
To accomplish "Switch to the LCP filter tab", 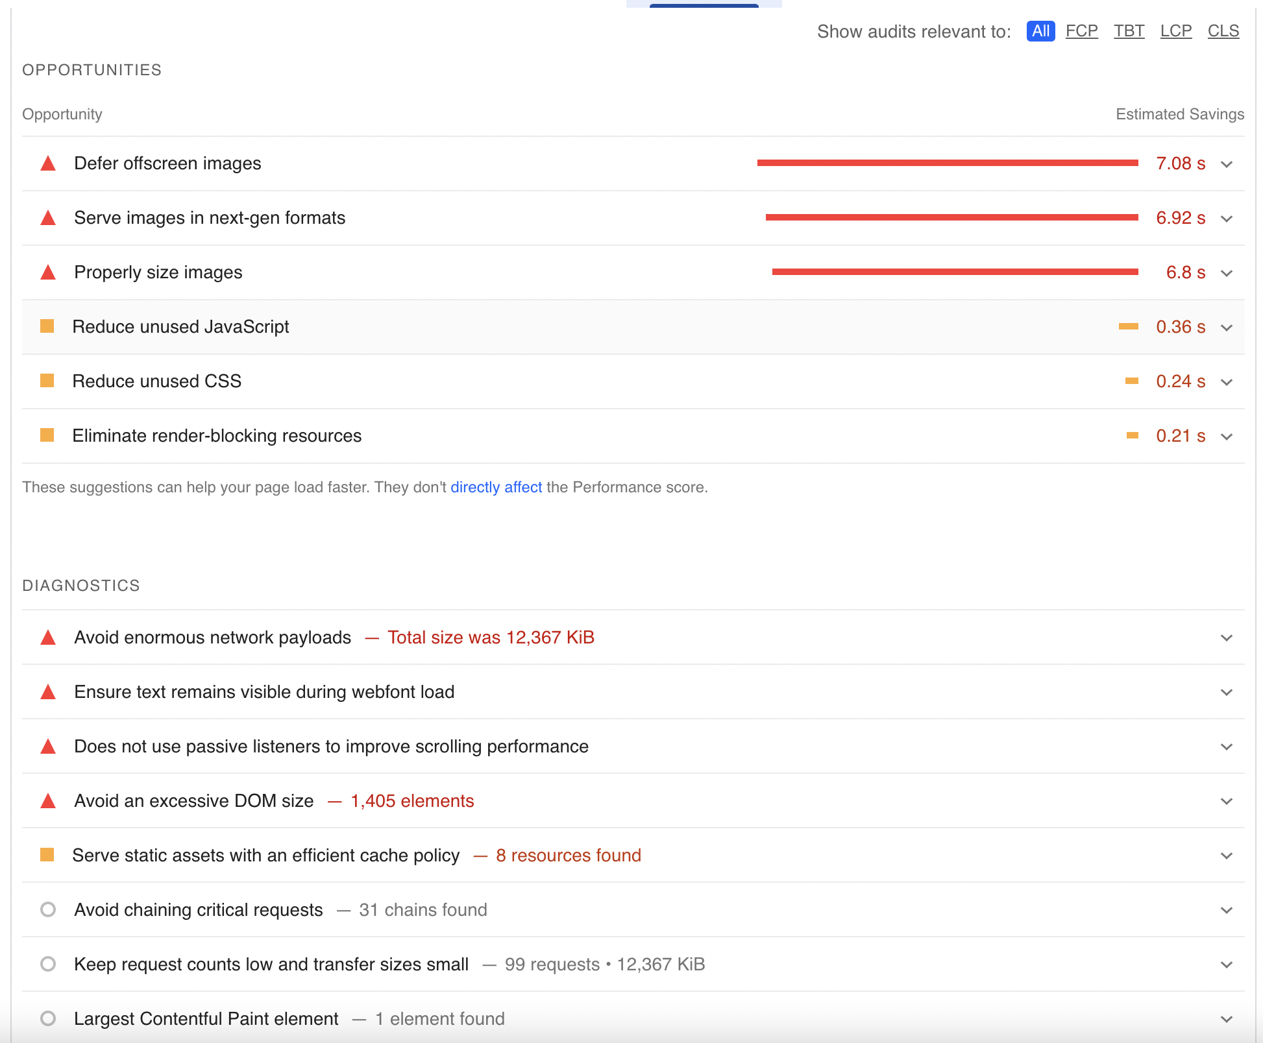I will pos(1175,30).
